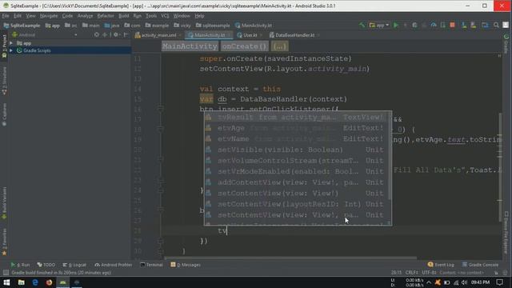The height and width of the screenshot is (288, 512).
Task: Click the scroll from source target icon
Action: [x=96, y=34]
